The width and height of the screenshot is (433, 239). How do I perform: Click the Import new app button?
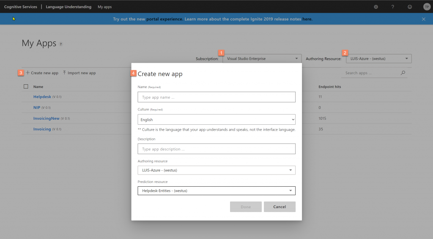79,73
